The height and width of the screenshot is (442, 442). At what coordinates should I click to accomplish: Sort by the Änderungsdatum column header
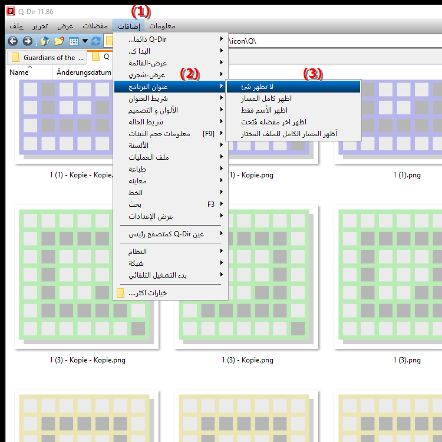coord(84,72)
